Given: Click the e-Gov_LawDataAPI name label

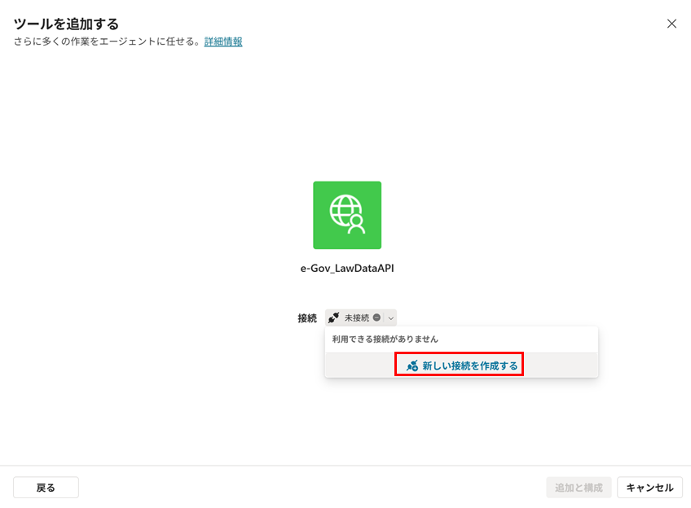Looking at the screenshot, I should [x=347, y=268].
